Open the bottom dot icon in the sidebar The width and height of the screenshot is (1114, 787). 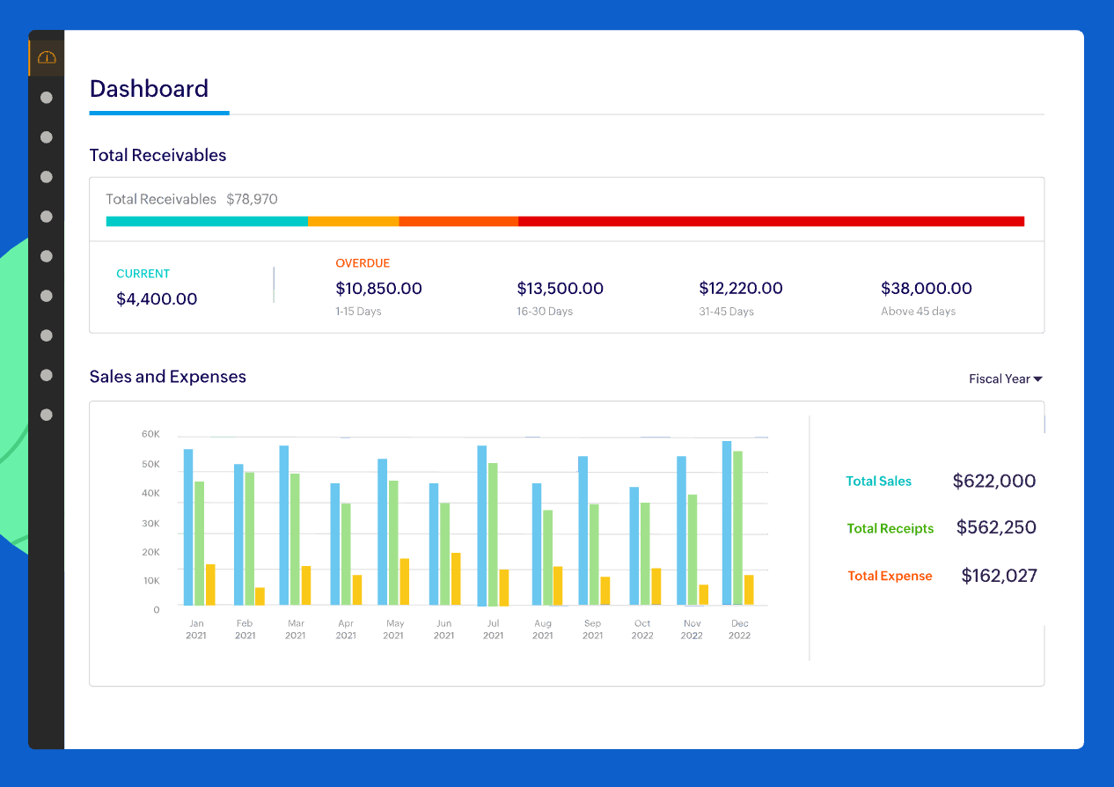46,415
